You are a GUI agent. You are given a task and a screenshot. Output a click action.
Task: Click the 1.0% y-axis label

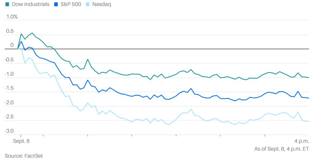click(x=11, y=17)
